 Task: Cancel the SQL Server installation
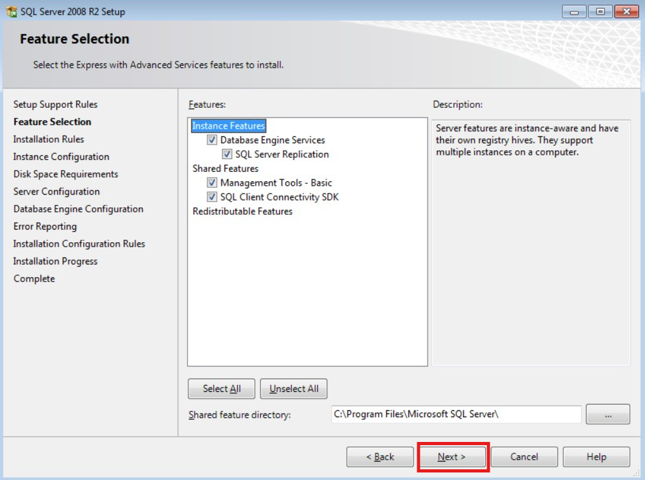[x=524, y=456]
